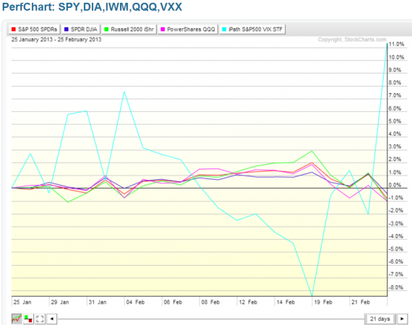Click the 04 Feb date label
Viewport: 412px width, 325px height.
[x=135, y=302]
